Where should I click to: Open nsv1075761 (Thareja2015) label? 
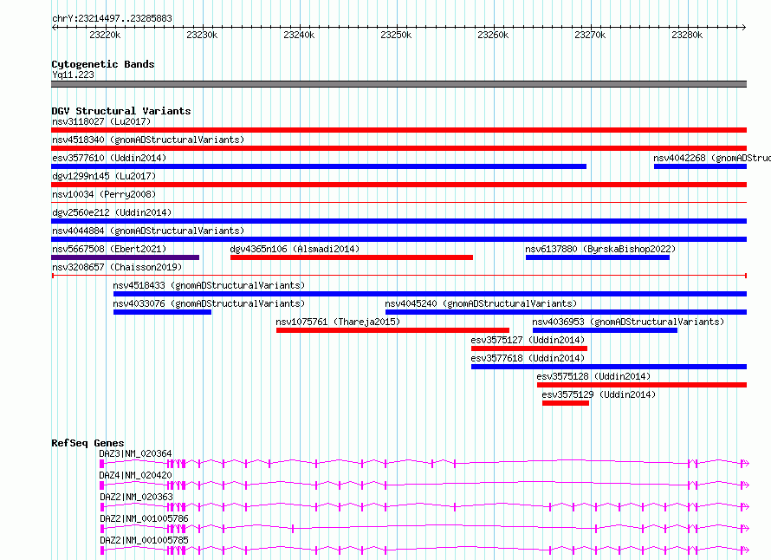coord(338,322)
